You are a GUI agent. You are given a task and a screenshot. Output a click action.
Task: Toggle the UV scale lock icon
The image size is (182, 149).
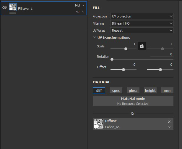142,46
